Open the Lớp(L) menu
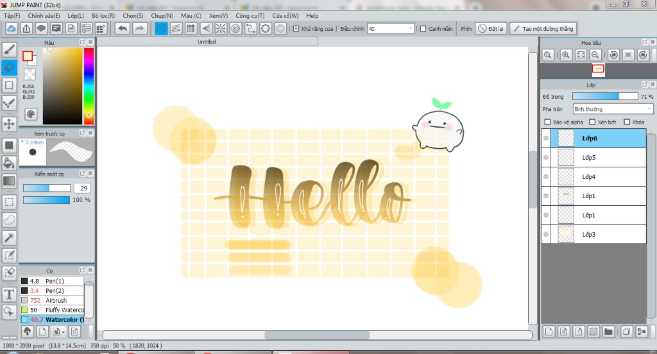The height and width of the screenshot is (354, 657). tap(76, 15)
